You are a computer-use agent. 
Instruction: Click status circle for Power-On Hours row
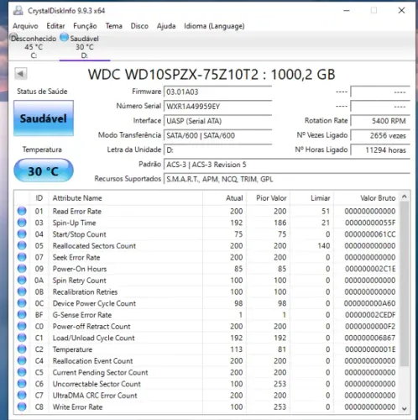point(22,269)
